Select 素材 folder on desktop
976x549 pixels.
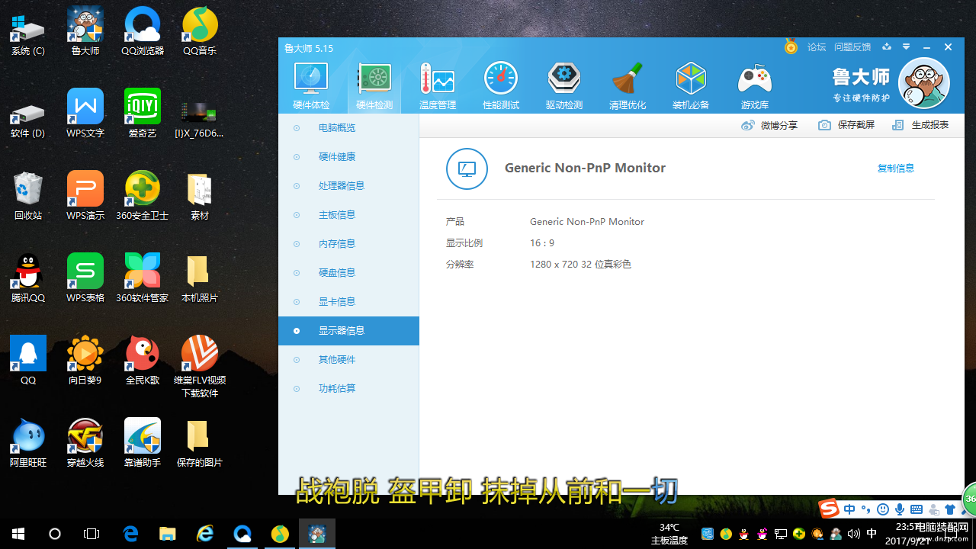(x=200, y=197)
